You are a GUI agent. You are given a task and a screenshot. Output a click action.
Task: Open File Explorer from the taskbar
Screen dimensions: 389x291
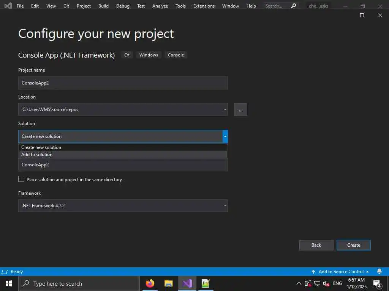coord(168,283)
